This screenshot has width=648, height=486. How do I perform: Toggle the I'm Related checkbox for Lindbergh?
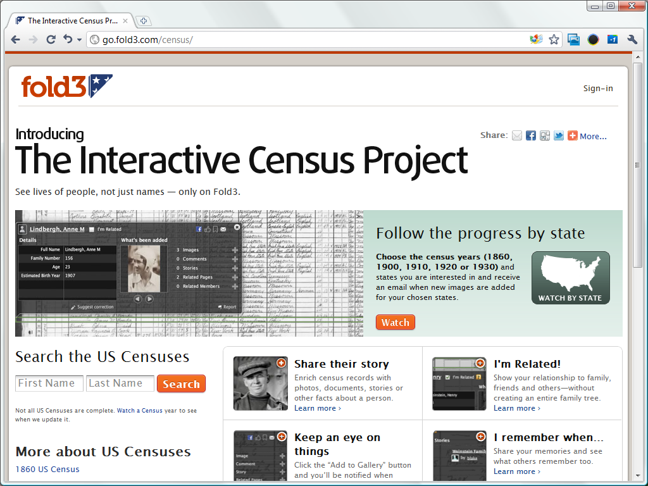(92, 230)
